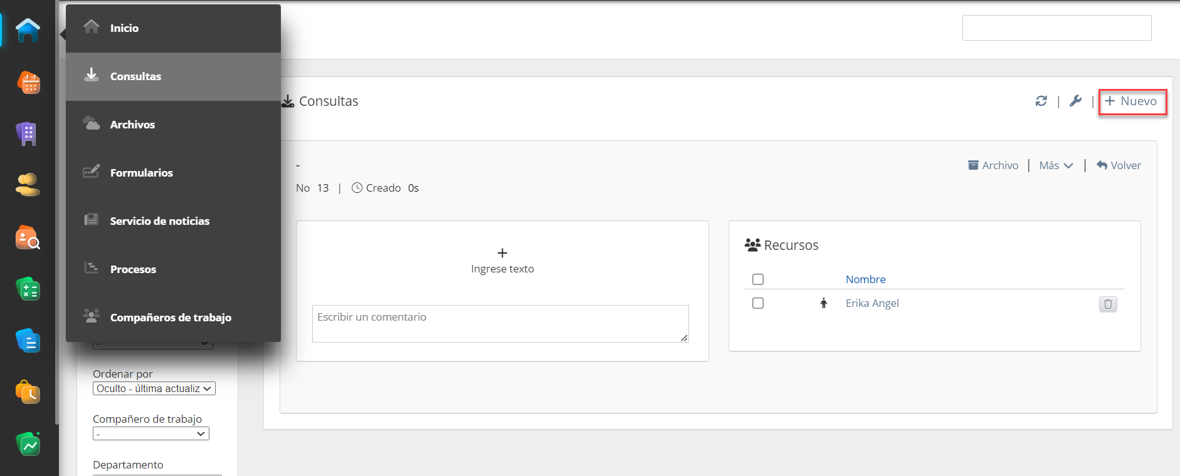Tick the checkbox next to Erika Angel
Image resolution: width=1180 pixels, height=476 pixels.
coord(757,303)
